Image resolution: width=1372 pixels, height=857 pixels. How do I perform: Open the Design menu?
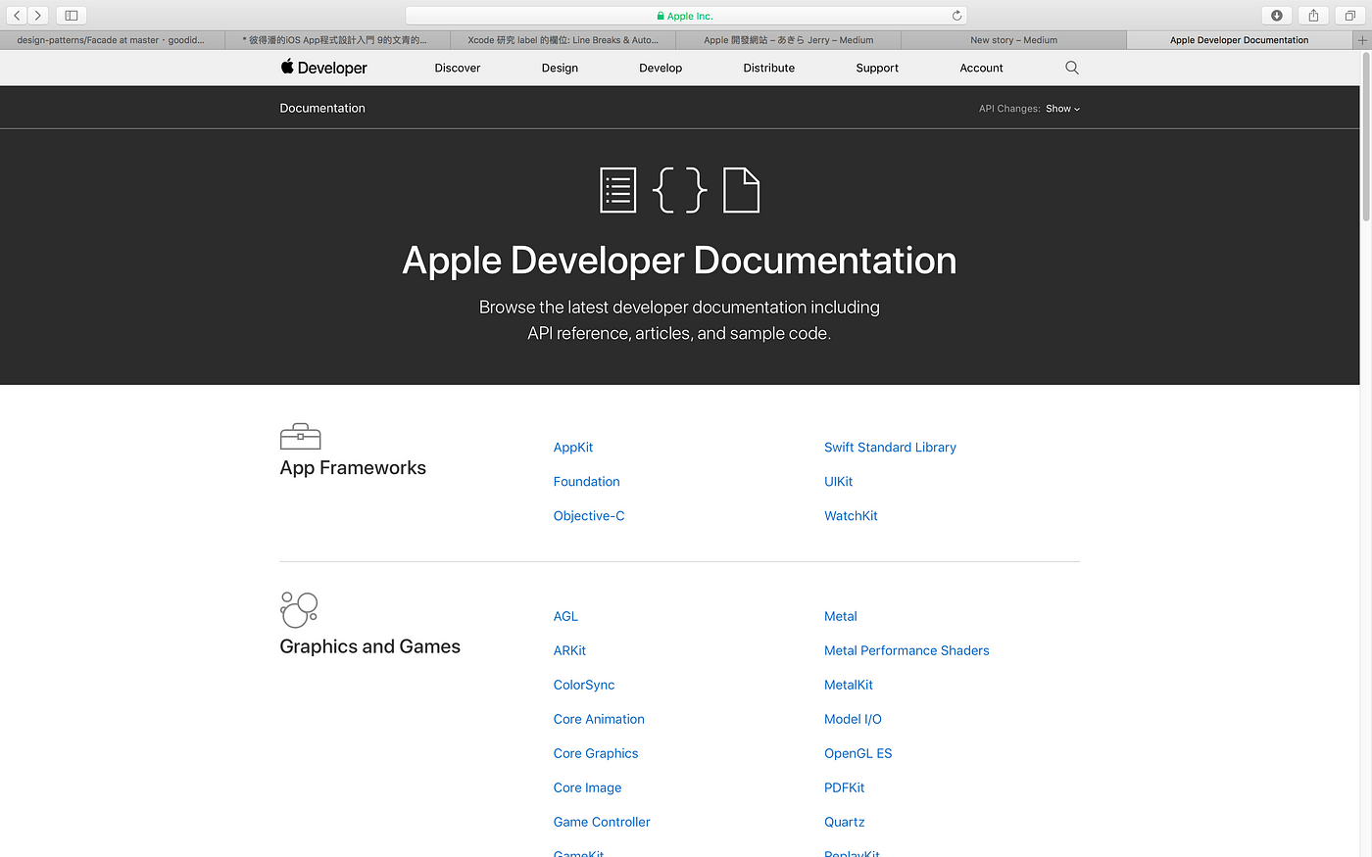[560, 68]
